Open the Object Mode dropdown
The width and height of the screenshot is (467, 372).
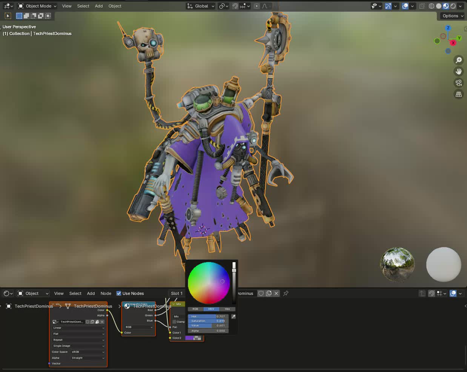point(37,6)
